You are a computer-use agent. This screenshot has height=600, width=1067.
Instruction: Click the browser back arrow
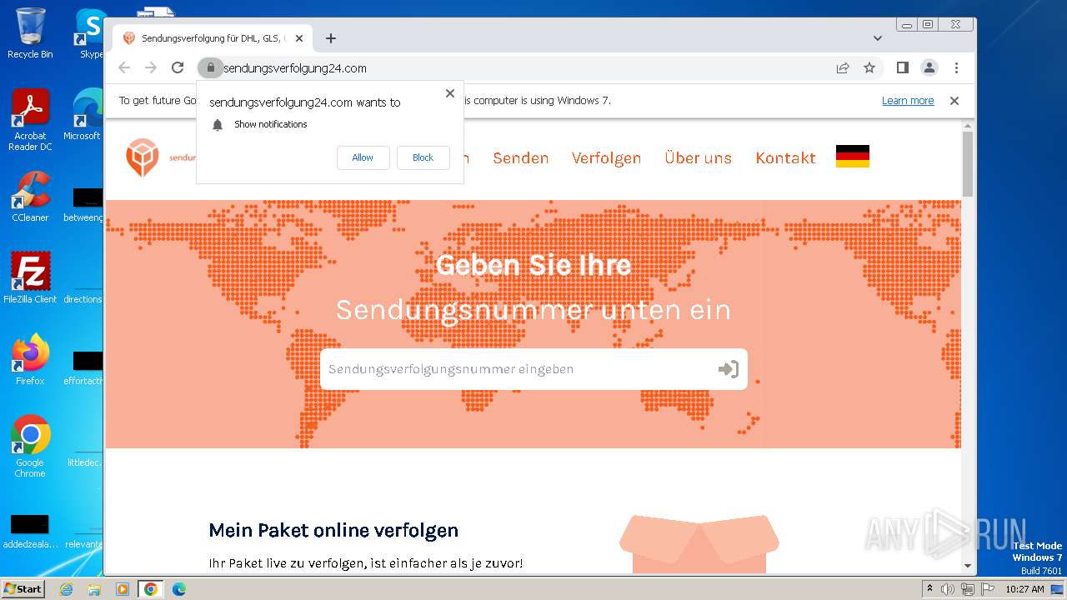[x=124, y=67]
